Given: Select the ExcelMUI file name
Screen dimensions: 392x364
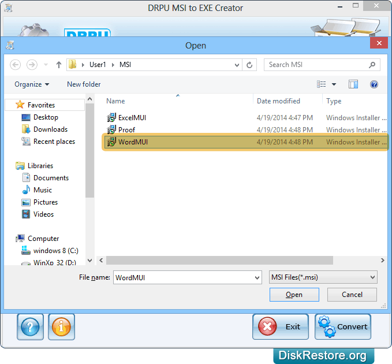Looking at the screenshot, I should tap(132, 118).
